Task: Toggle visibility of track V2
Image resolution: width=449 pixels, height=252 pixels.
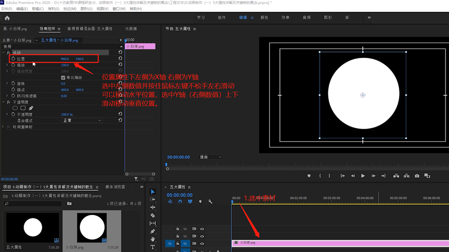Action: [x=202, y=236]
